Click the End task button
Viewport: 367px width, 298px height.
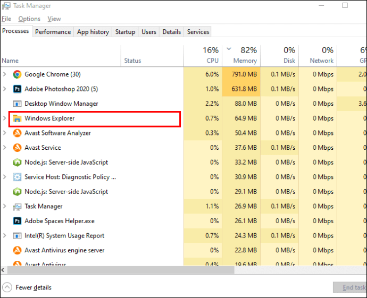click(350, 287)
